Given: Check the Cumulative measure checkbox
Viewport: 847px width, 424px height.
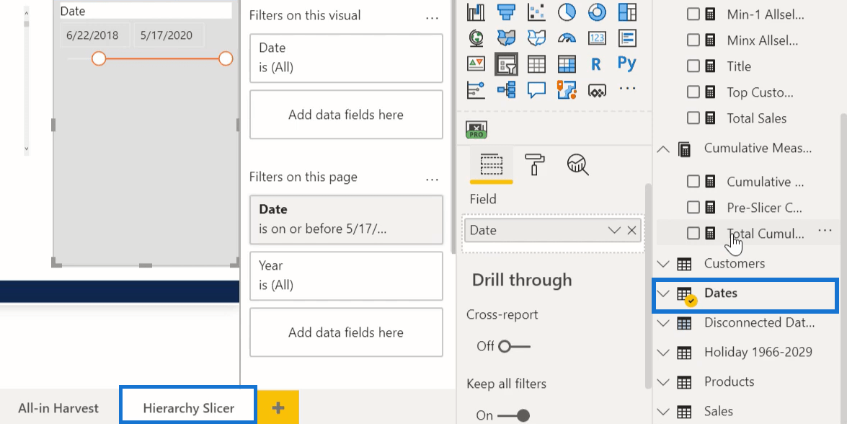Looking at the screenshot, I should click(x=693, y=182).
